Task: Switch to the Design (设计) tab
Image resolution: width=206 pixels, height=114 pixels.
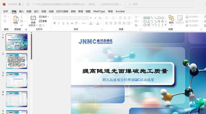Action: point(36,11)
